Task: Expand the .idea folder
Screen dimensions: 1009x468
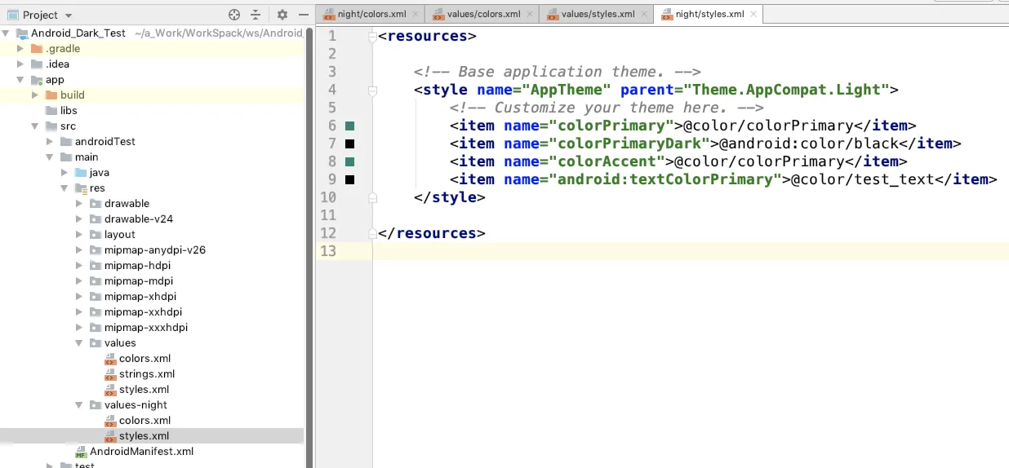Action: click(20, 64)
